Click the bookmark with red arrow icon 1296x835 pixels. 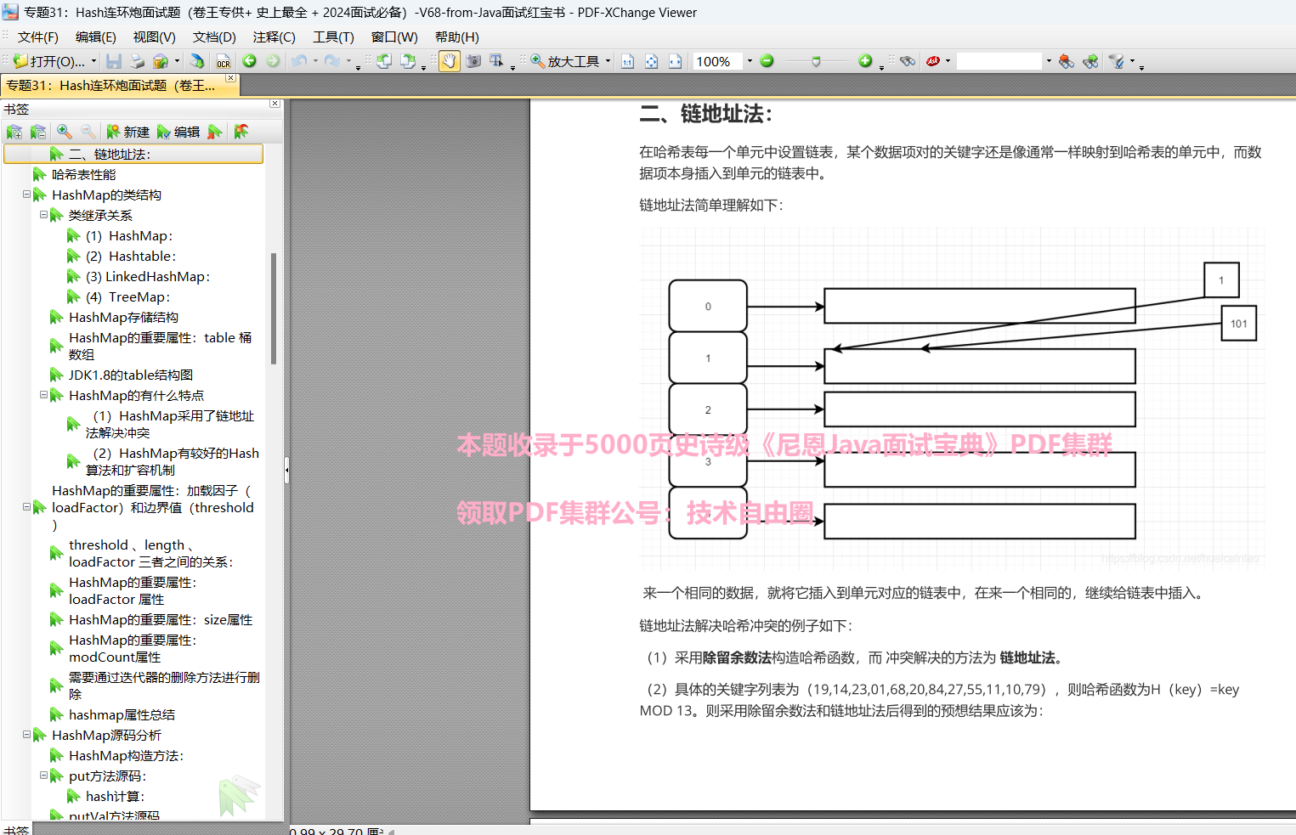pos(241,132)
